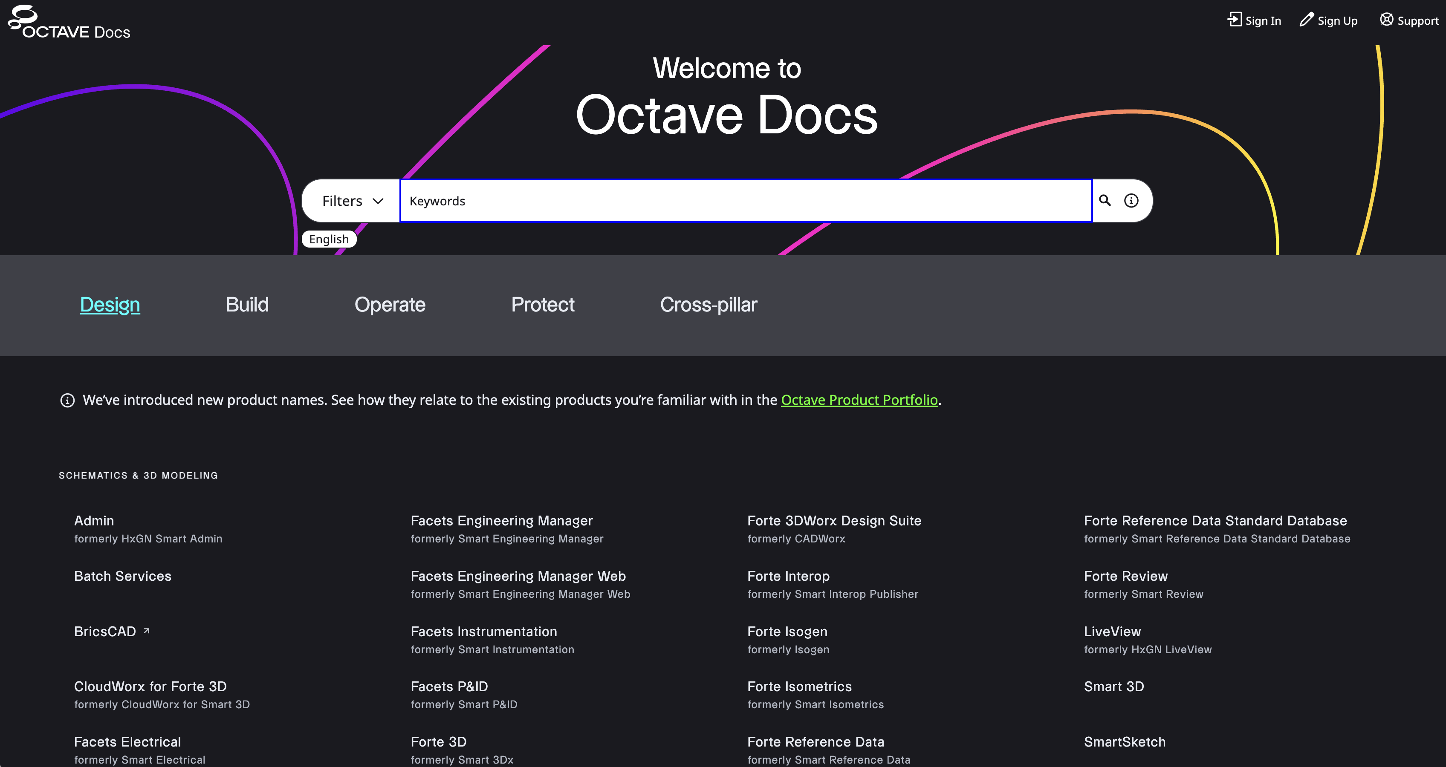The width and height of the screenshot is (1446, 767).
Task: Click the Sign Up text link
Action: [x=1338, y=21]
